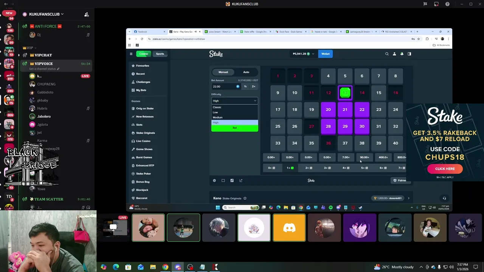Deselect Keno number 29
The width and height of the screenshot is (484, 272).
coord(345,126)
